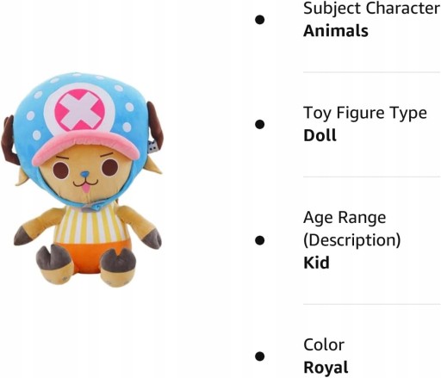Image resolution: width=441 pixels, height=378 pixels.
Task: Click the pink hat brim
Action: pyautogui.click(x=85, y=149)
